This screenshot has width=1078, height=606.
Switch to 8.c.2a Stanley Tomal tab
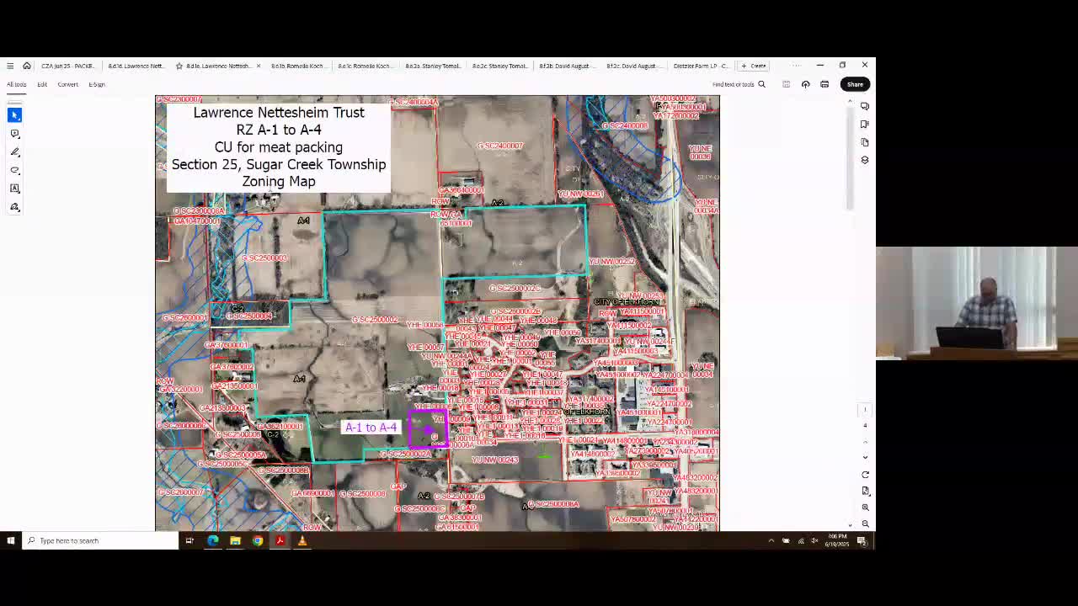tap(432, 66)
